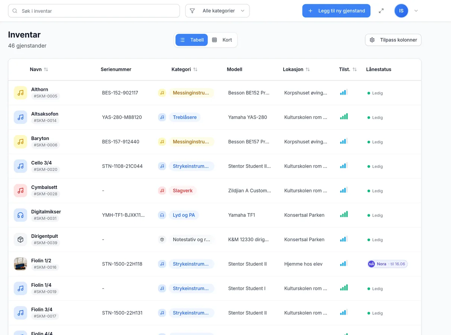Click the Hjemme hos elev location
This screenshot has width=451, height=335.
(x=303, y=264)
